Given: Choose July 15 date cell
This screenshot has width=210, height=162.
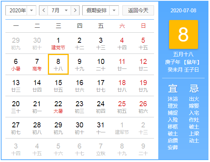Looking at the screenshot, I should [x=58, y=85].
